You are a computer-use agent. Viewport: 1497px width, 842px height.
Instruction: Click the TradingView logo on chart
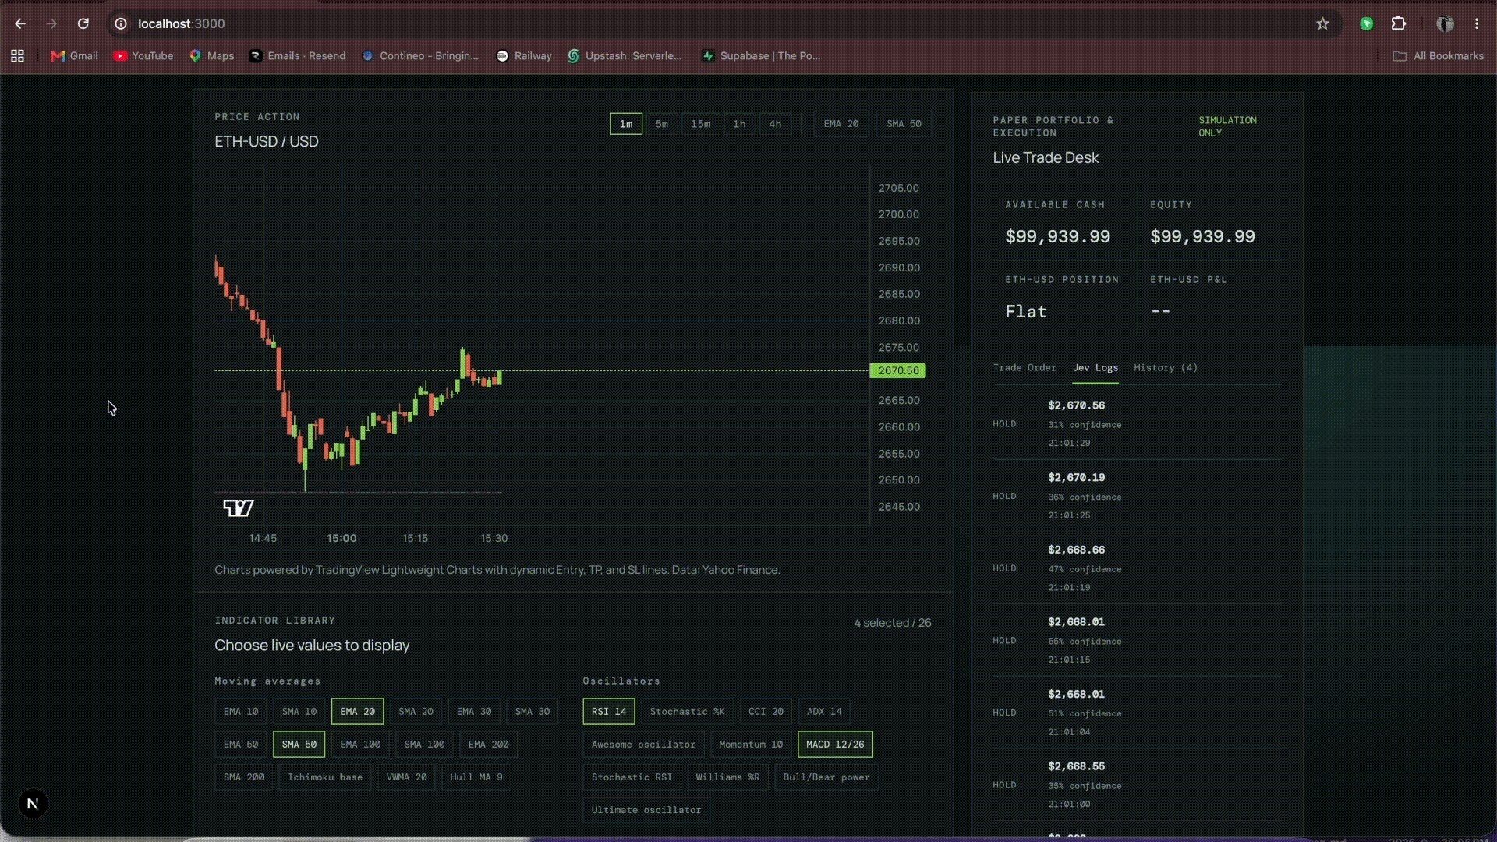[239, 508]
